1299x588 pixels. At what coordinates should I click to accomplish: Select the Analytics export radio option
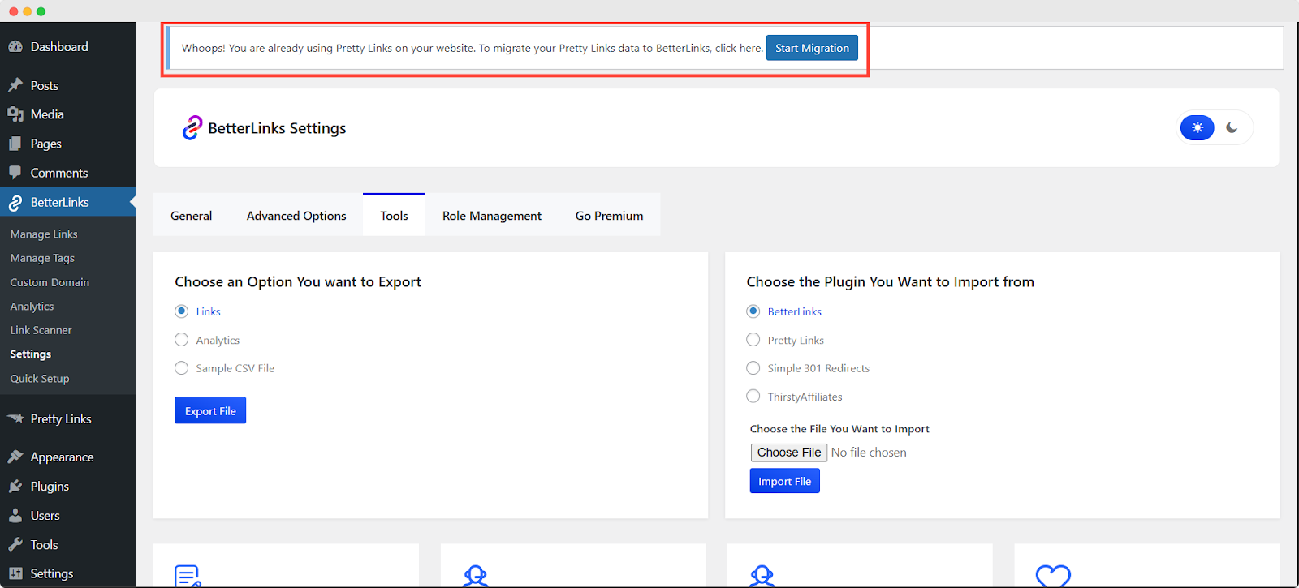click(182, 340)
